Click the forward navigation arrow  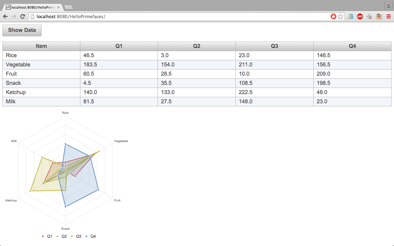pos(14,16)
